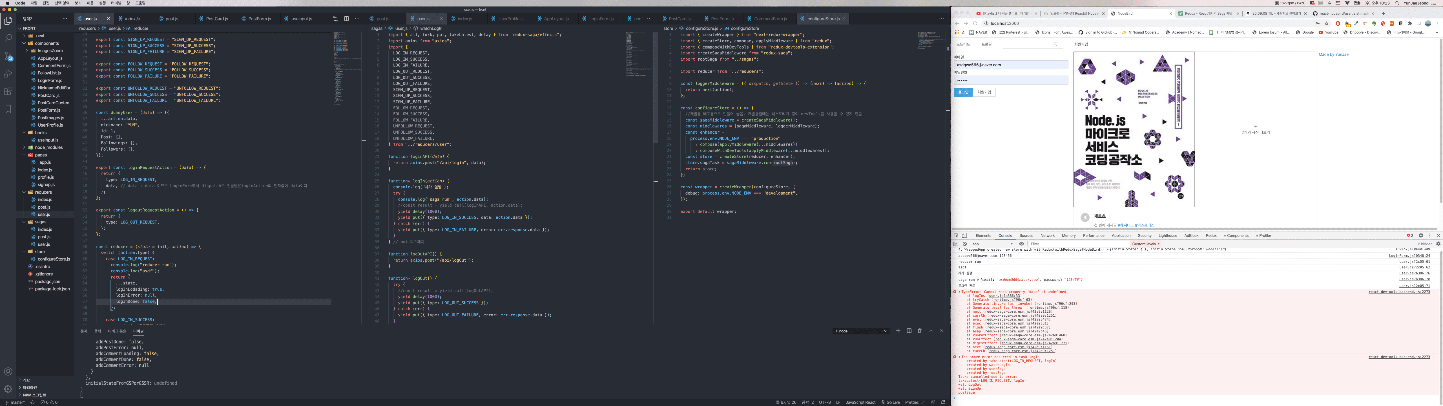This screenshot has width=1443, height=406.
Task: Click the blue login button
Action: (x=963, y=92)
